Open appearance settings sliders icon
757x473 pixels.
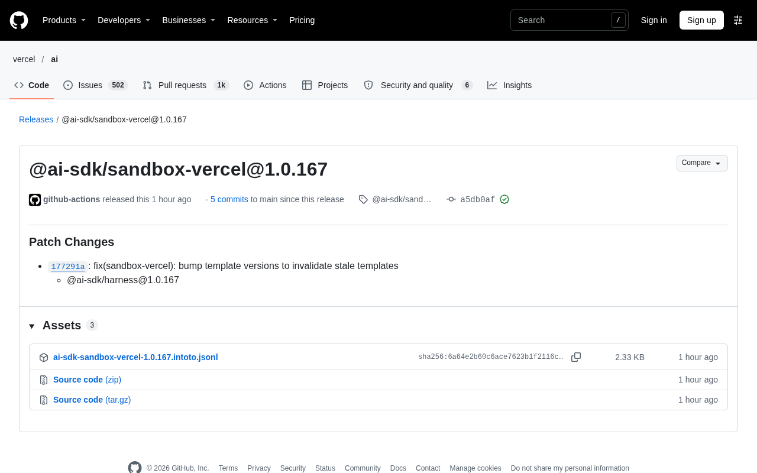pyautogui.click(x=738, y=20)
